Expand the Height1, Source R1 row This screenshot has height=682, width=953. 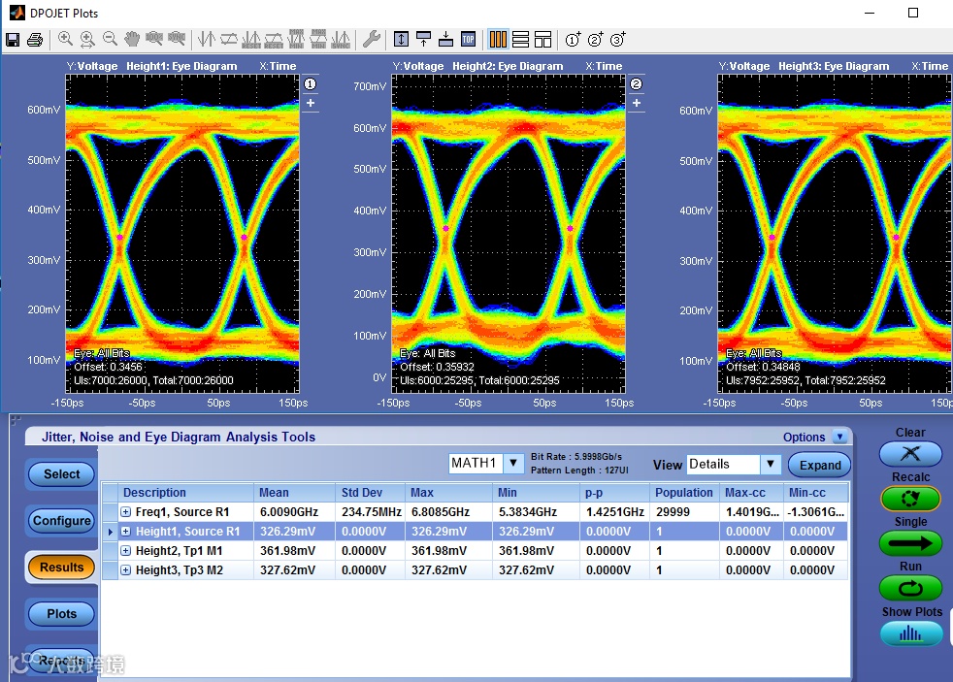pos(126,532)
